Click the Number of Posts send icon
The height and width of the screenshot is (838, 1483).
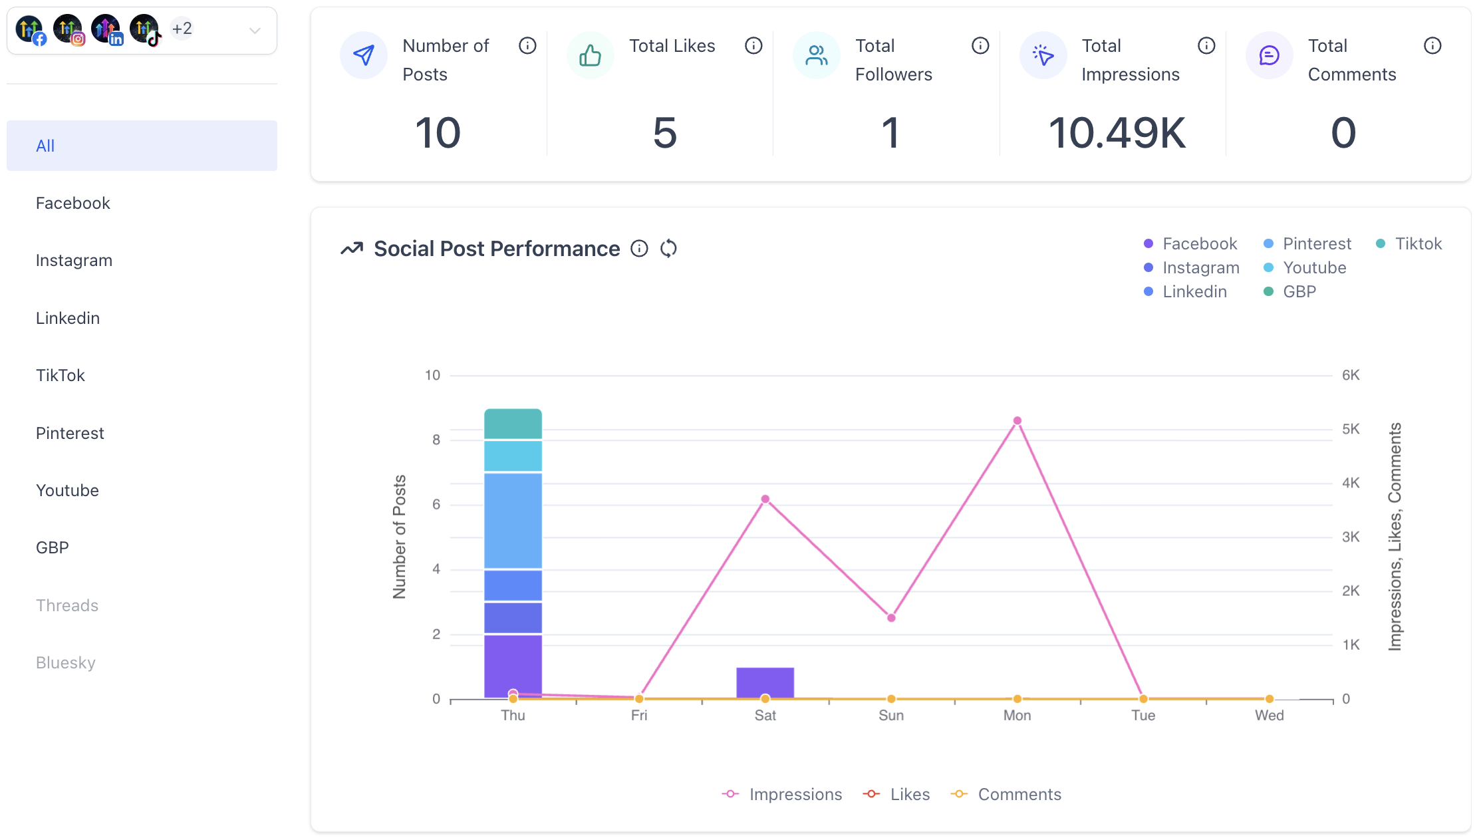(363, 55)
